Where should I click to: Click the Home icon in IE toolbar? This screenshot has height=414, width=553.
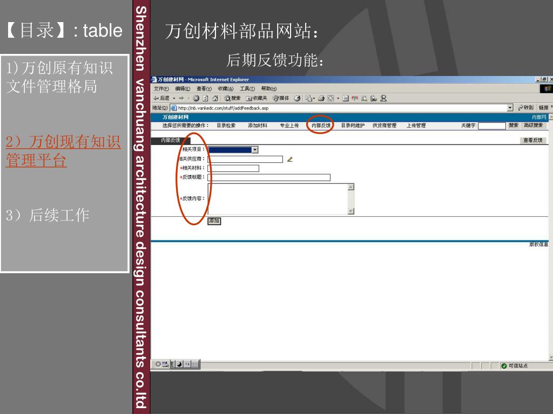[215, 98]
